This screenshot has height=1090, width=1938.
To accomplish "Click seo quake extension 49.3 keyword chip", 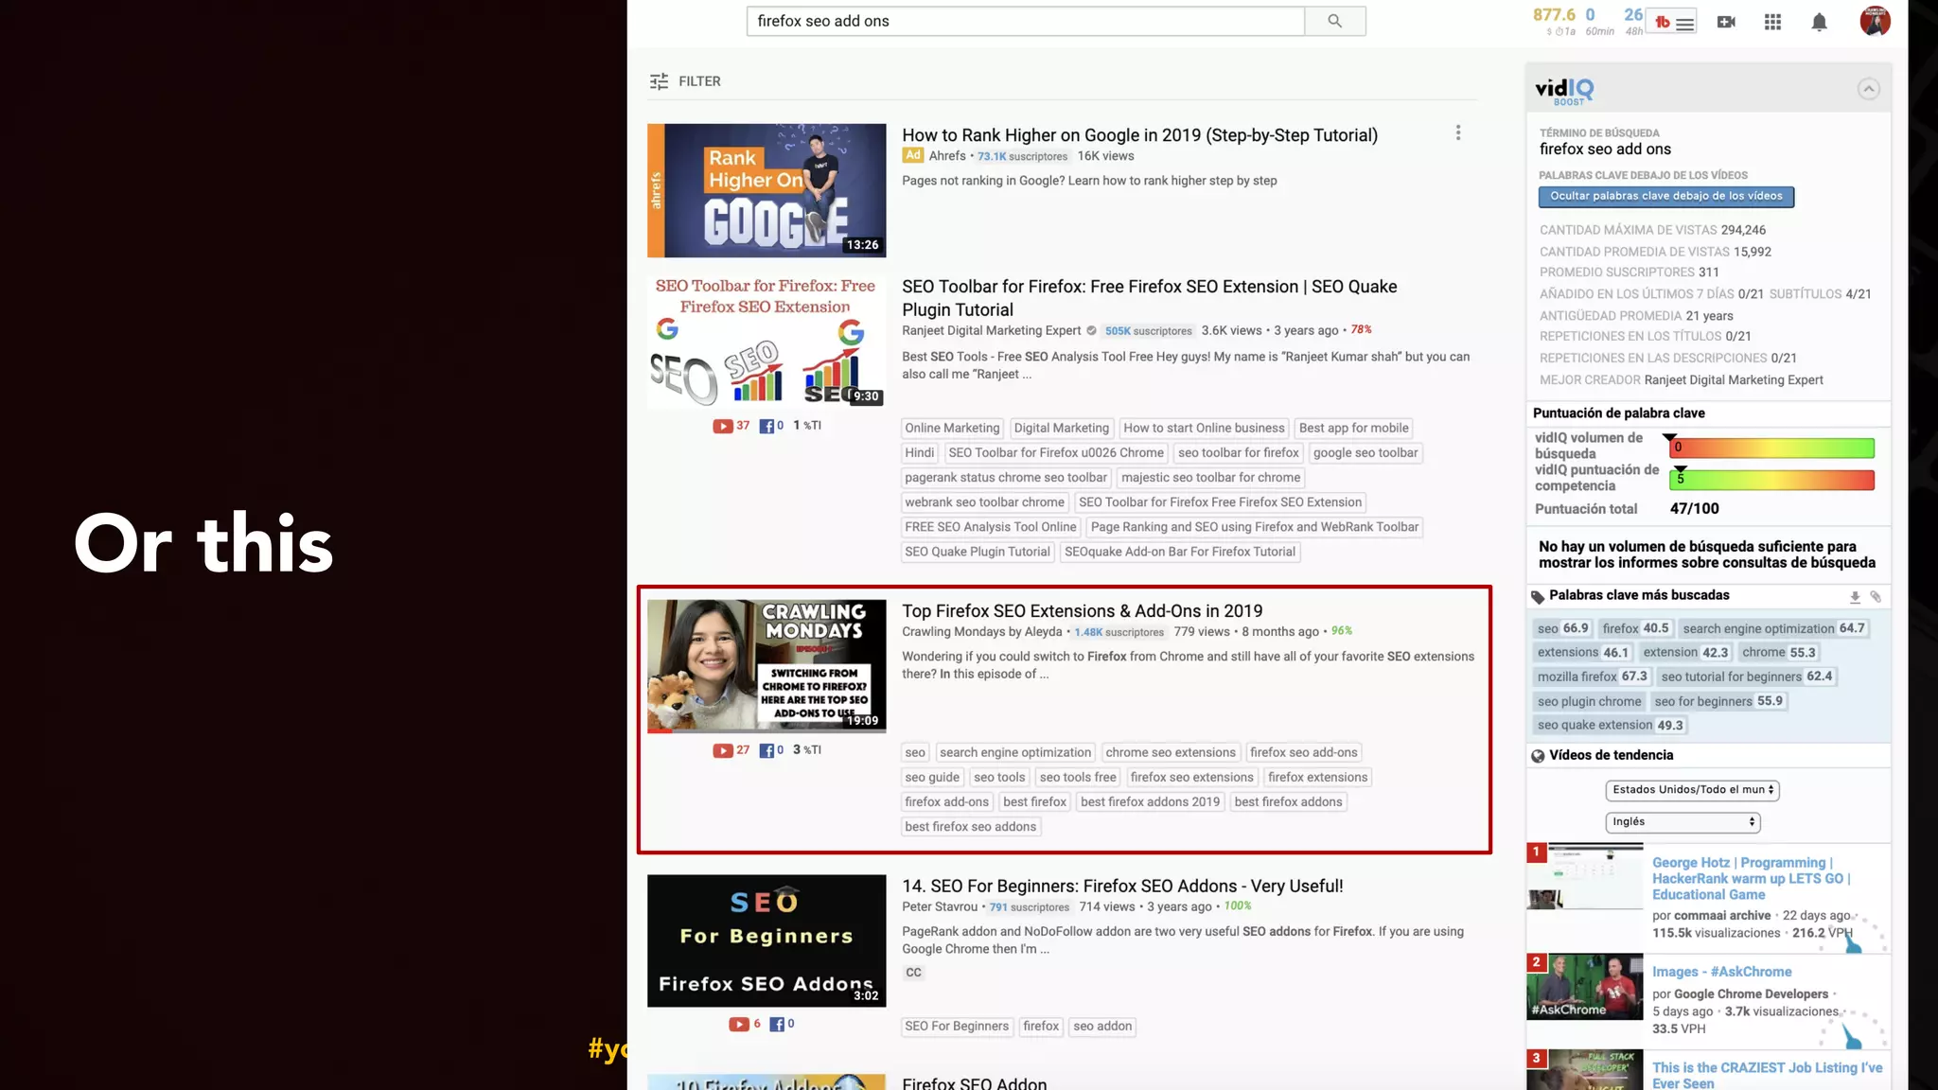I will pyautogui.click(x=1610, y=726).
